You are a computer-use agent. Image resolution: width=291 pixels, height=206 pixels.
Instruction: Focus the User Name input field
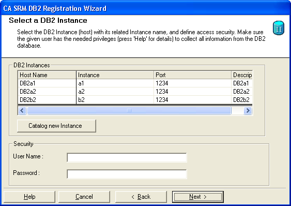click(127, 158)
